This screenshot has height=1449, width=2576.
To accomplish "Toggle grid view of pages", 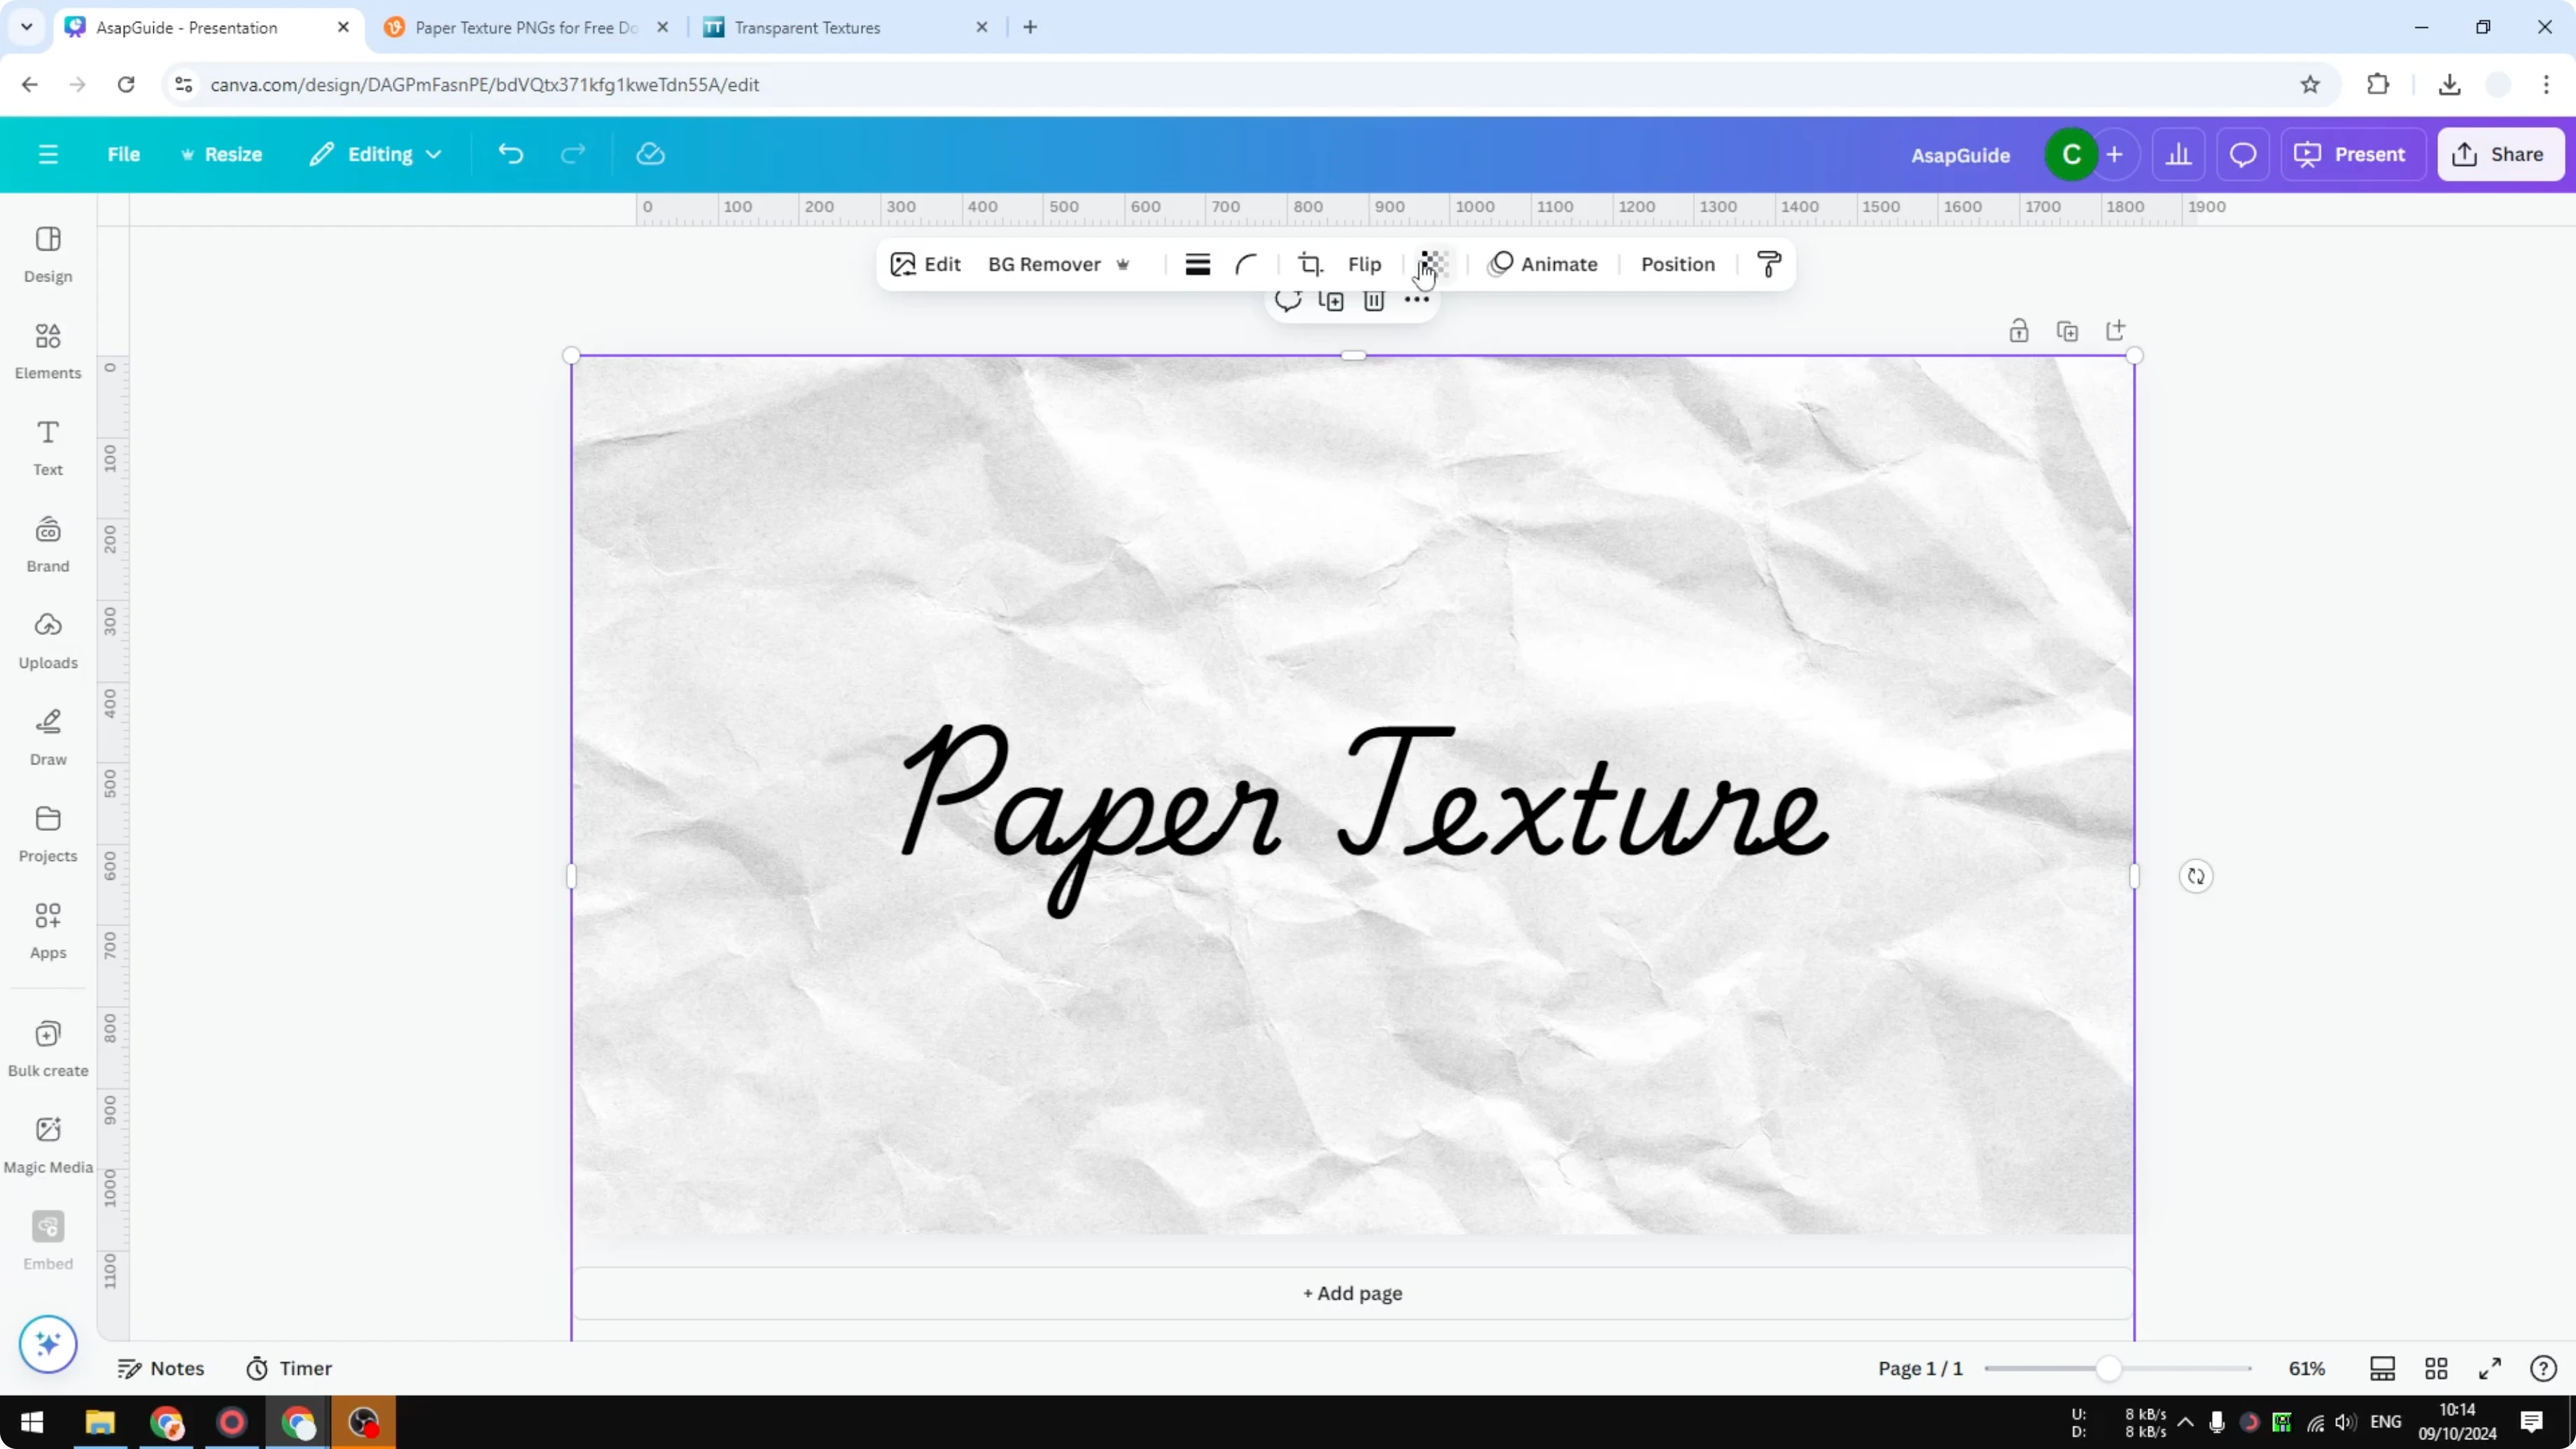I will tap(2437, 1369).
